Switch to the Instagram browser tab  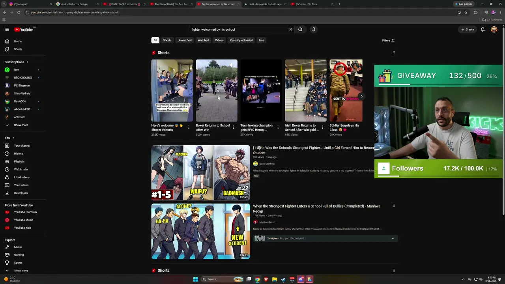tap(30, 4)
